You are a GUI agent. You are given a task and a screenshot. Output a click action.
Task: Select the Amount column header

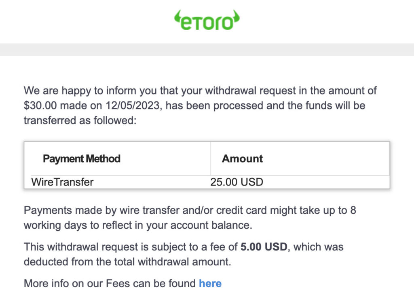[x=242, y=158]
